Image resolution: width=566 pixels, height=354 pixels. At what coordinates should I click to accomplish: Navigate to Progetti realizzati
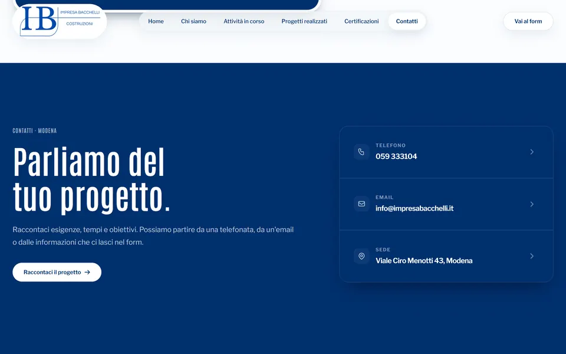(304, 21)
